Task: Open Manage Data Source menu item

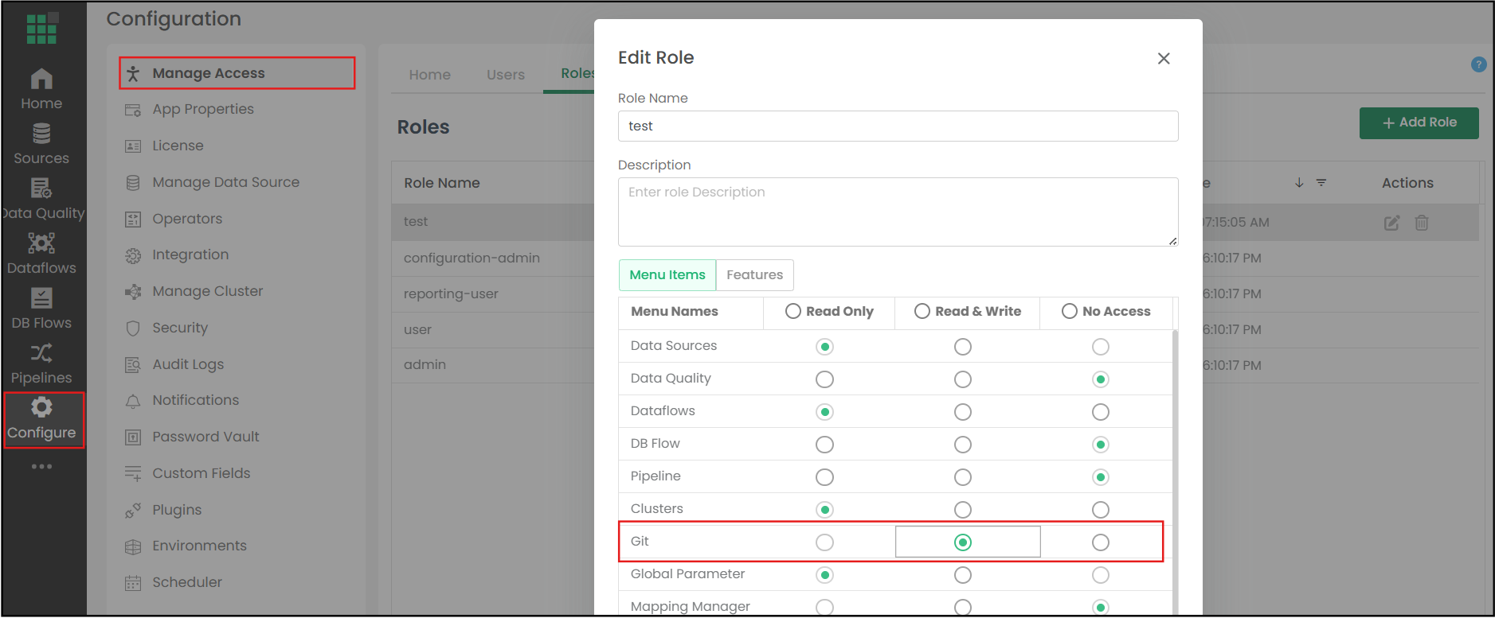Action: pos(212,182)
